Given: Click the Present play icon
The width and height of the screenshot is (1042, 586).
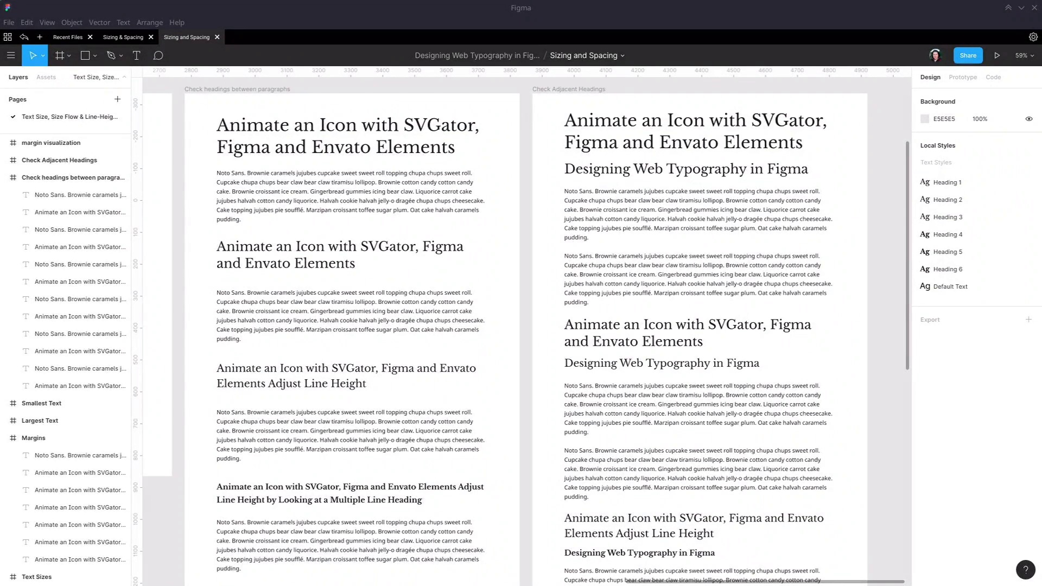Looking at the screenshot, I should tap(997, 55).
